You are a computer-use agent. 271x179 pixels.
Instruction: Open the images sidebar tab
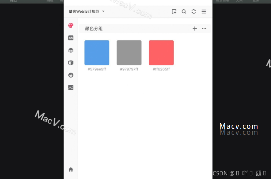tap(71, 87)
